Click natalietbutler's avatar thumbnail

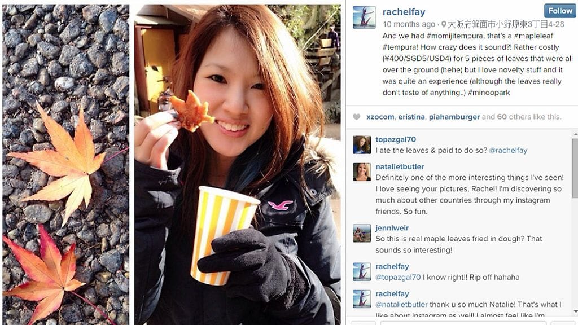tap(362, 172)
